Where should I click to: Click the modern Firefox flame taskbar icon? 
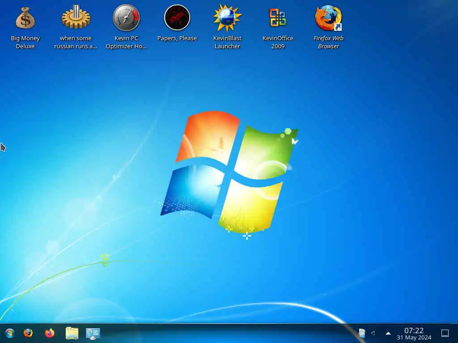tap(50, 333)
